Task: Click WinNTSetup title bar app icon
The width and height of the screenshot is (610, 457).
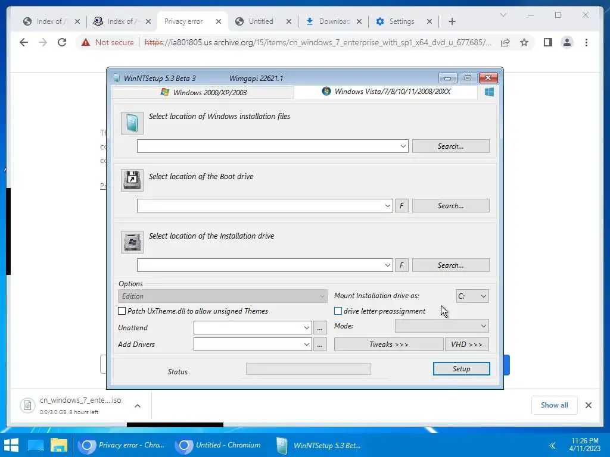Action: point(116,78)
